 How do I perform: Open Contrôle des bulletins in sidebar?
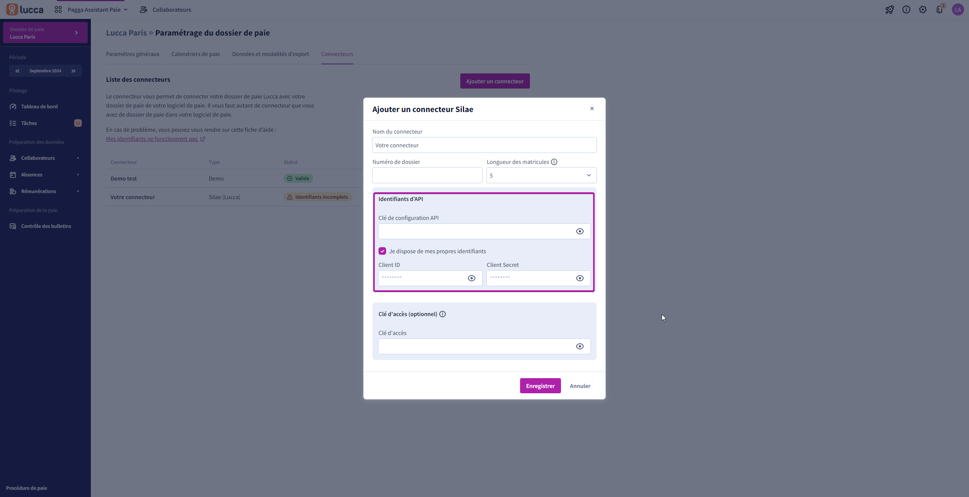point(45,226)
